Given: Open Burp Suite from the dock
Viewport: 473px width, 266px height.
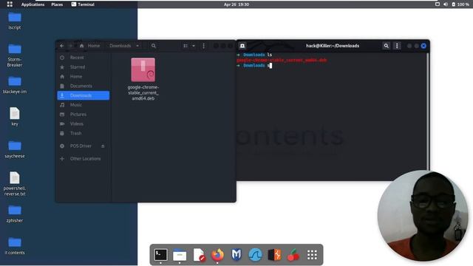Looking at the screenshot, I should (x=274, y=255).
